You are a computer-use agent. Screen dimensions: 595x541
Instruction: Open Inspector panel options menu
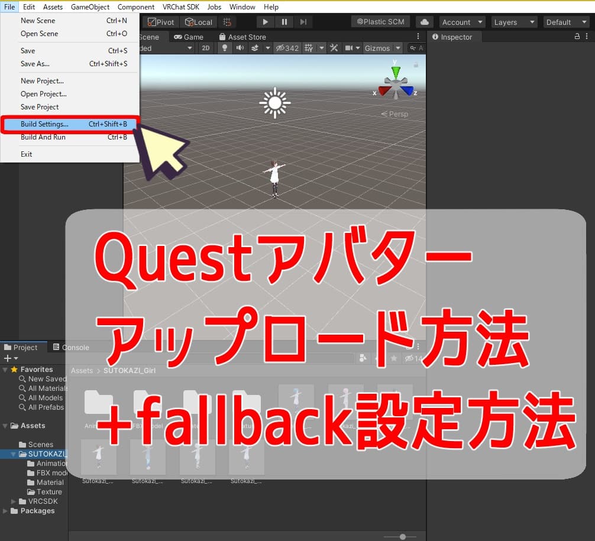point(587,37)
